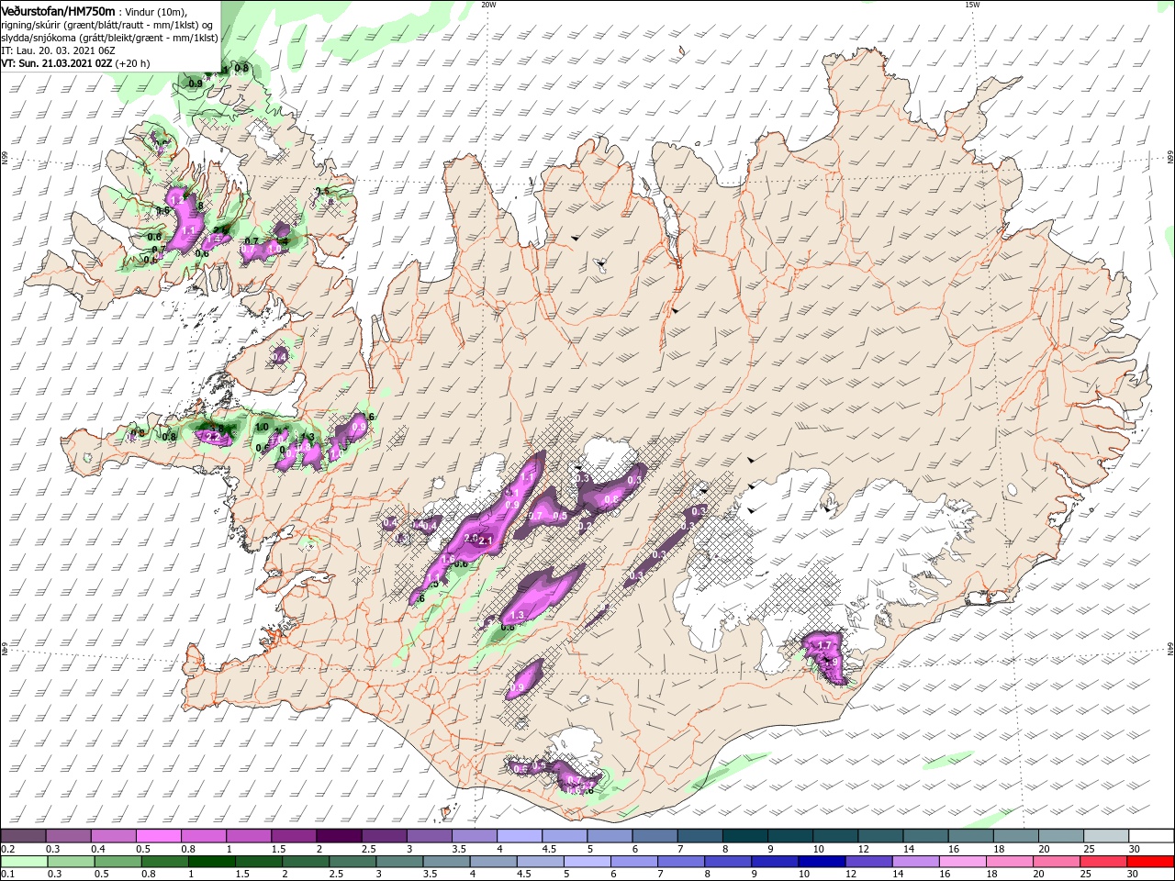
Task: Click the palest green rain swatch between 0.1 and 0.3
Action: point(24,862)
